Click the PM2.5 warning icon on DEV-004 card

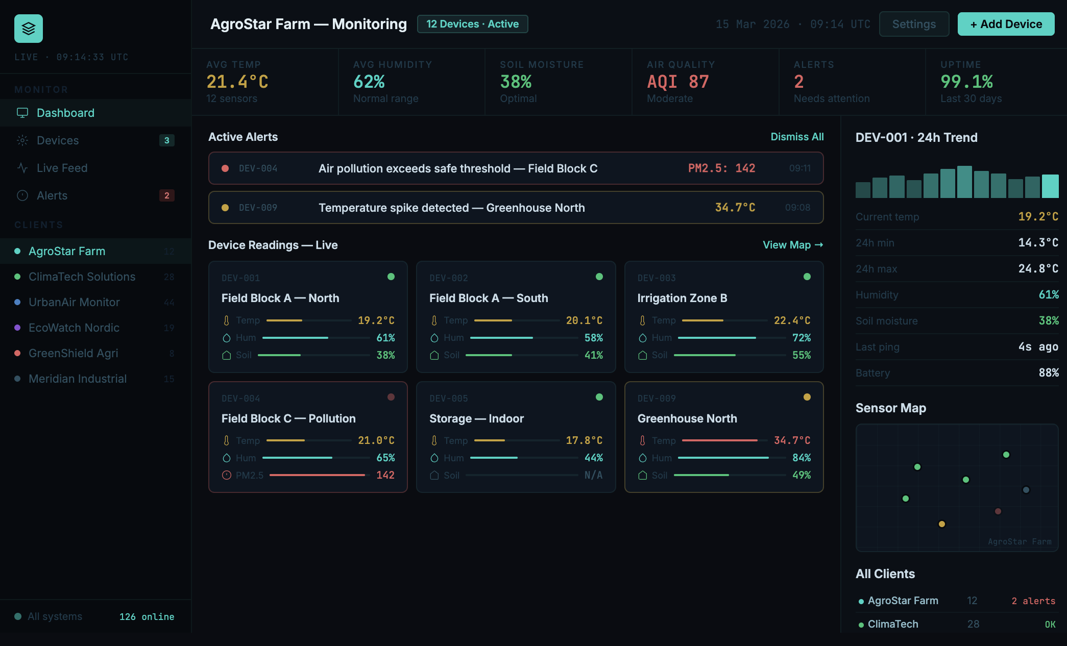(x=227, y=475)
